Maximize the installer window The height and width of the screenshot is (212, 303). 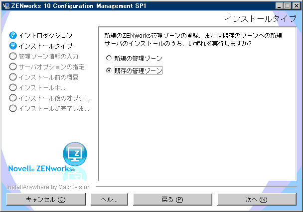coord(288,6)
